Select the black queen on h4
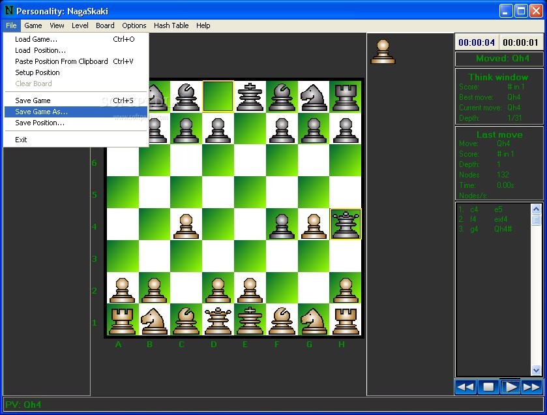The height and width of the screenshot is (415, 547). (346, 224)
